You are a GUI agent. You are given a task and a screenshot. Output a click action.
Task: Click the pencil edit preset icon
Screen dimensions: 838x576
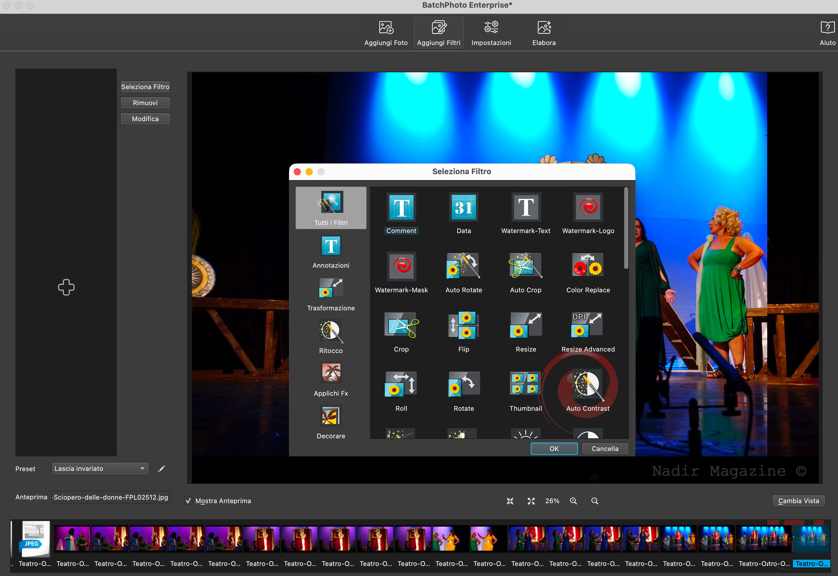(162, 469)
